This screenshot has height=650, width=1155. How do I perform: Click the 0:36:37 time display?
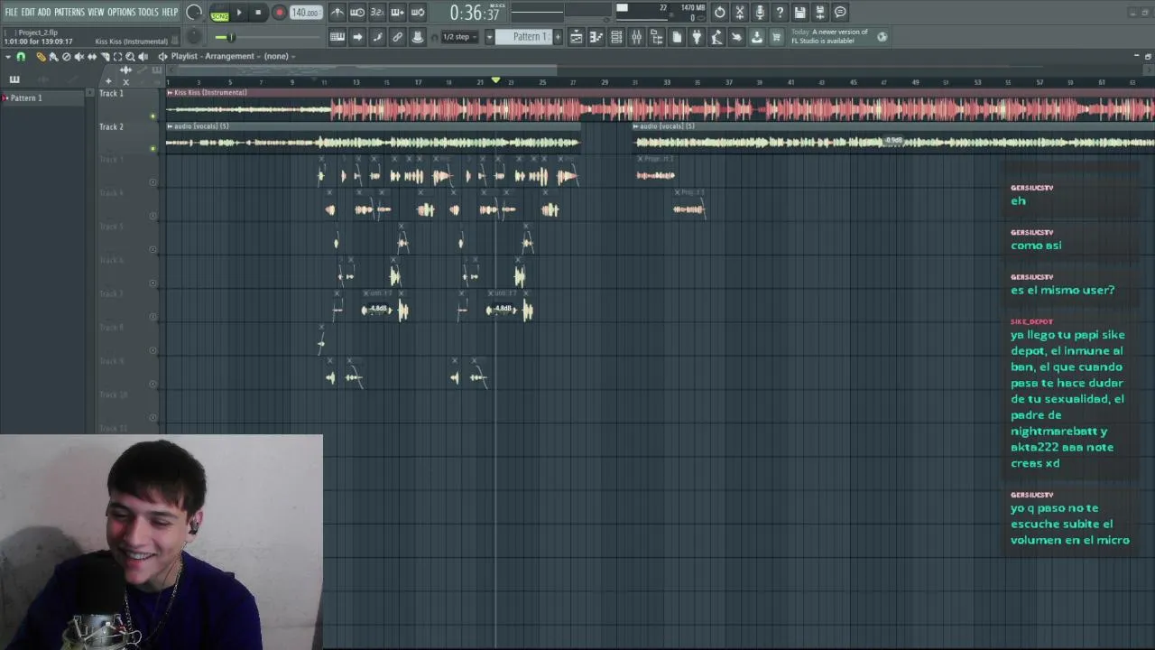click(x=475, y=14)
